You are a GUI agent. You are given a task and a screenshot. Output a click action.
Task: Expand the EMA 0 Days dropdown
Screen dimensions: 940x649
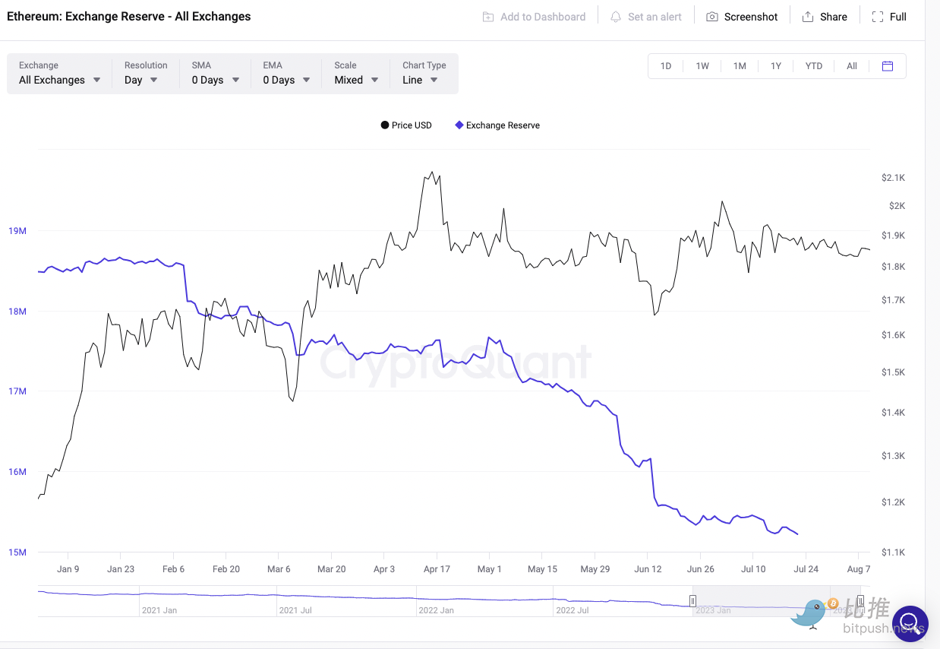pyautogui.click(x=287, y=80)
